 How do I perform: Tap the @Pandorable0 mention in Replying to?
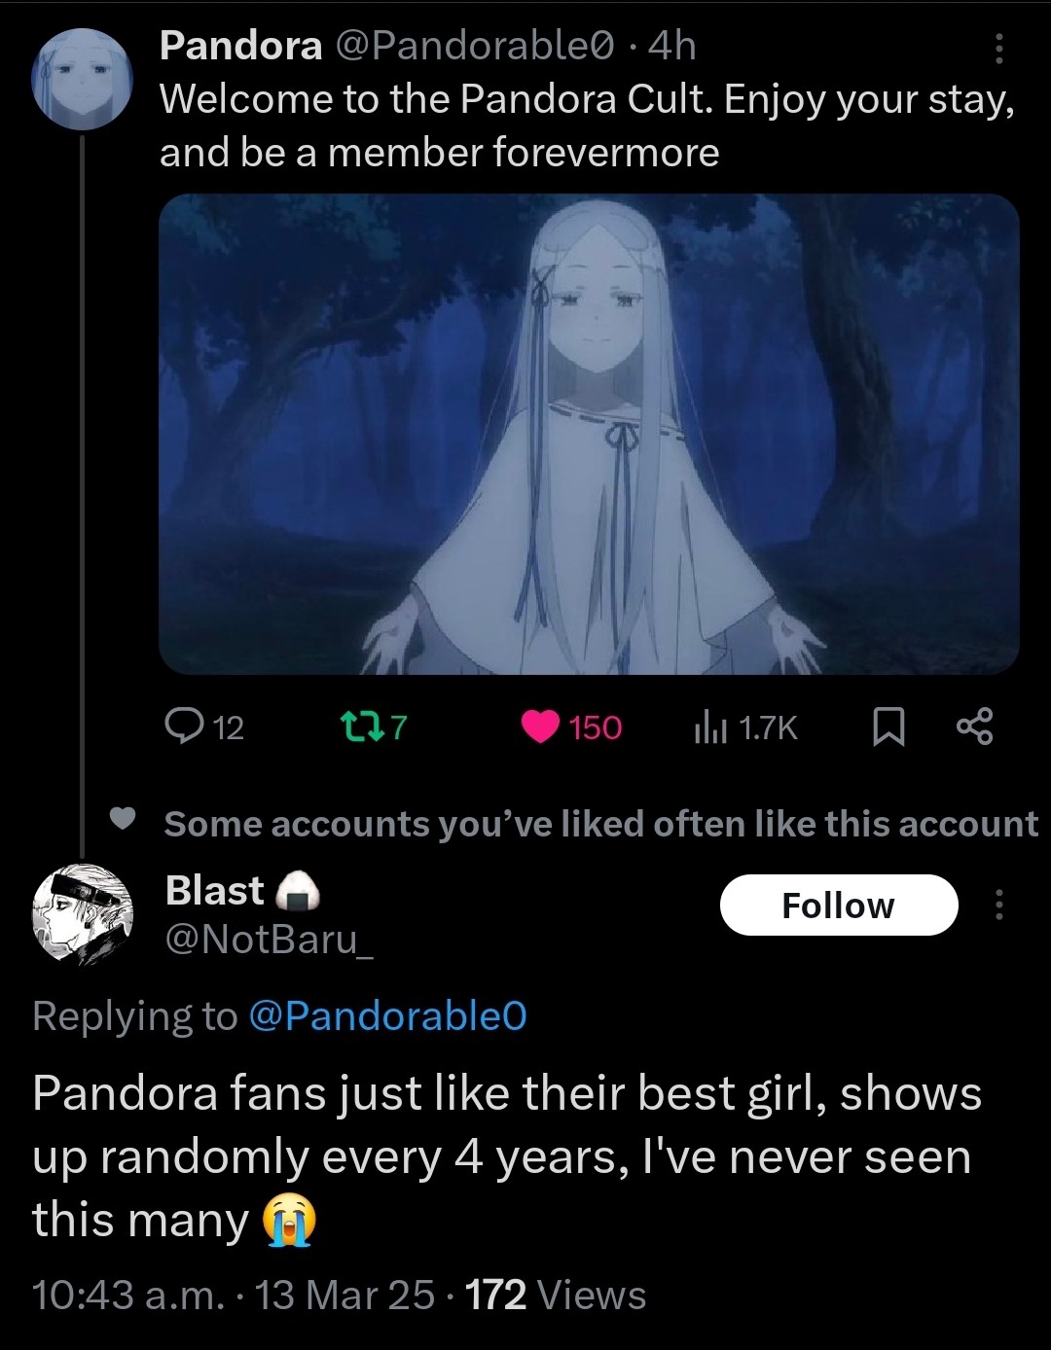tap(387, 1015)
